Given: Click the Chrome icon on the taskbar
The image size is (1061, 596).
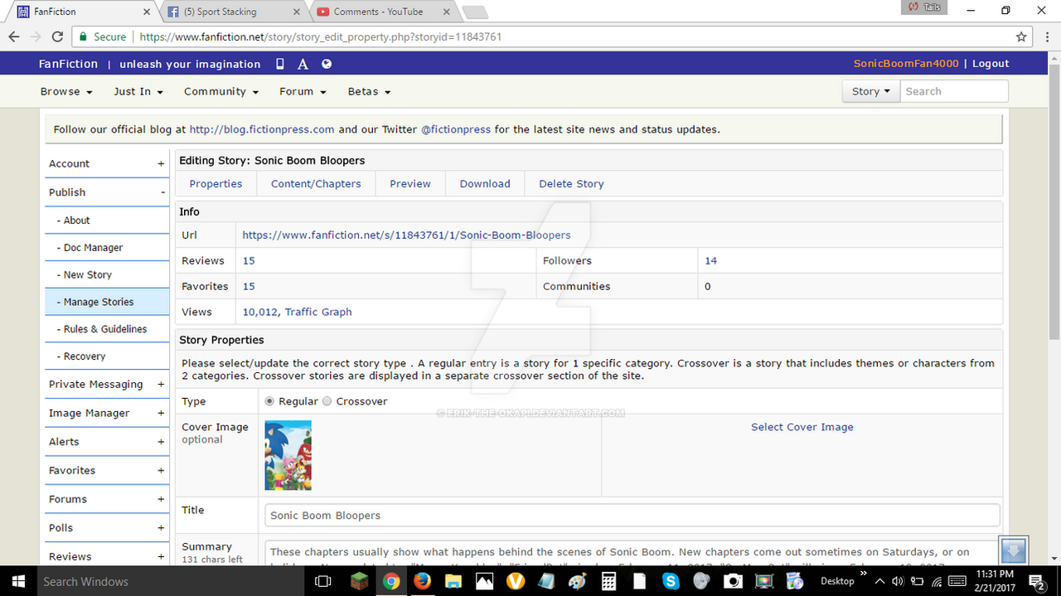Looking at the screenshot, I should coord(390,581).
